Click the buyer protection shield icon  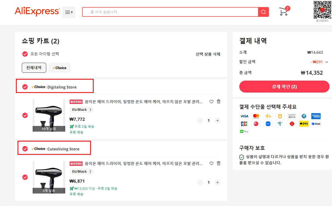pyautogui.click(x=241, y=157)
